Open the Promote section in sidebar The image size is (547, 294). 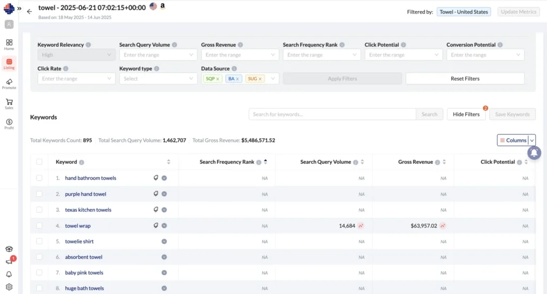click(9, 84)
